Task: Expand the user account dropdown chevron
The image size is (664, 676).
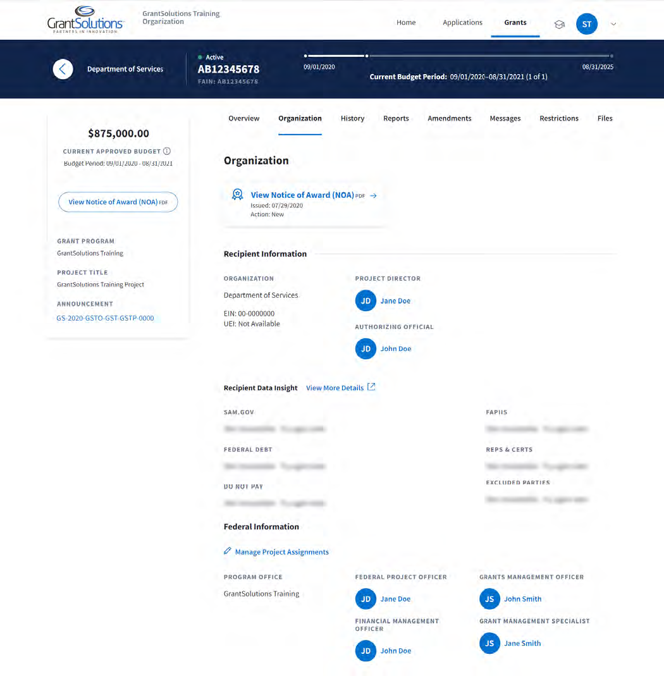Action: [x=613, y=25]
